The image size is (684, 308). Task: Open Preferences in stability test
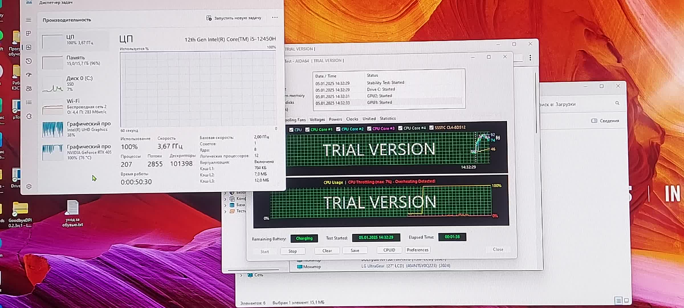(x=418, y=250)
